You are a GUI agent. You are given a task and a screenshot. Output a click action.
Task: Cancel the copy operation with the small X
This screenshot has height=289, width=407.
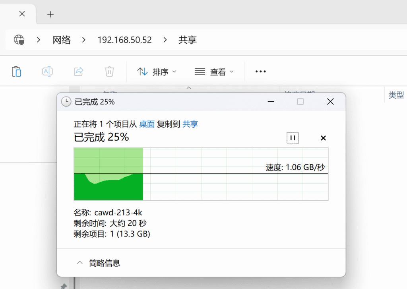323,138
